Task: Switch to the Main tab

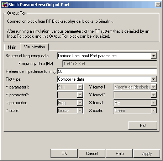Action: point(12,47)
